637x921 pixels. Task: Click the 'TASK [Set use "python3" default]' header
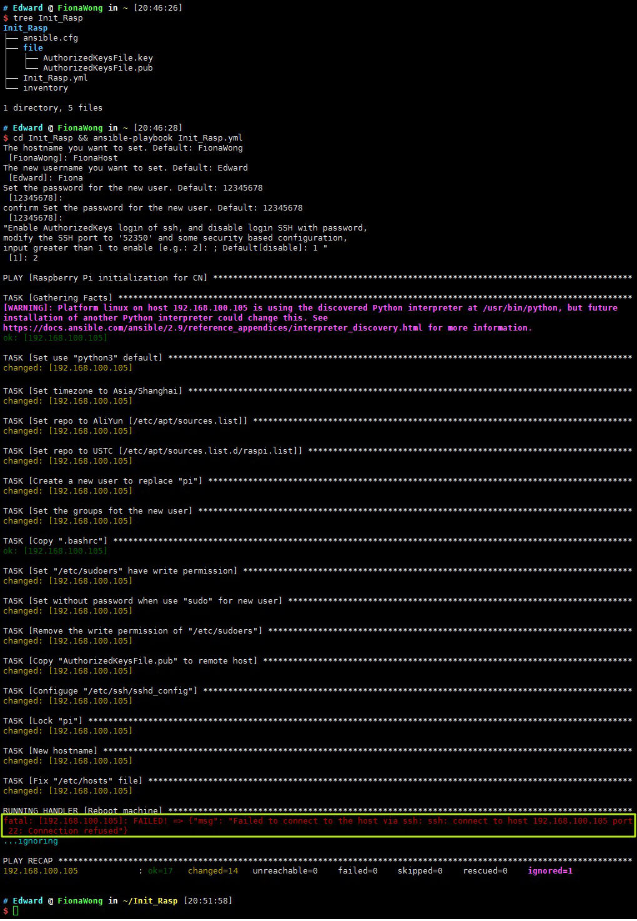coord(317,358)
